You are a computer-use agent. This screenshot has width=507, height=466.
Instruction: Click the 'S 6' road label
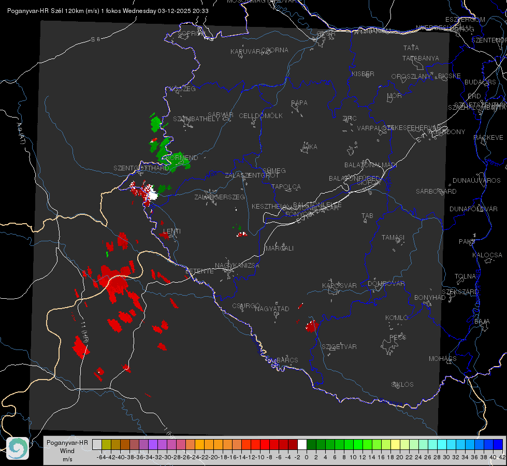coord(95,39)
